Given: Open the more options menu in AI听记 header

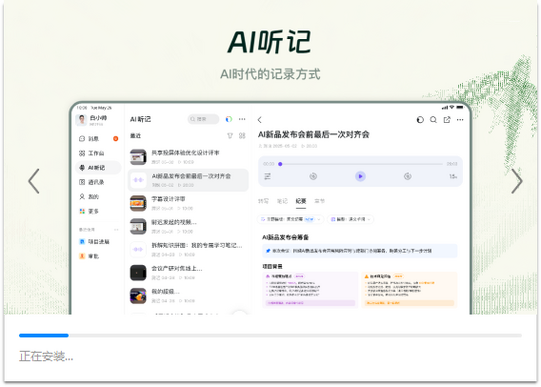Looking at the screenshot, I should [242, 119].
